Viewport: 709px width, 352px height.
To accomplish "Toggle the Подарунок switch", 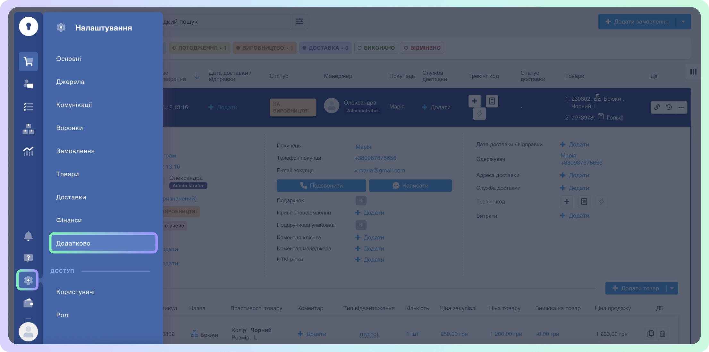I will coord(361,201).
